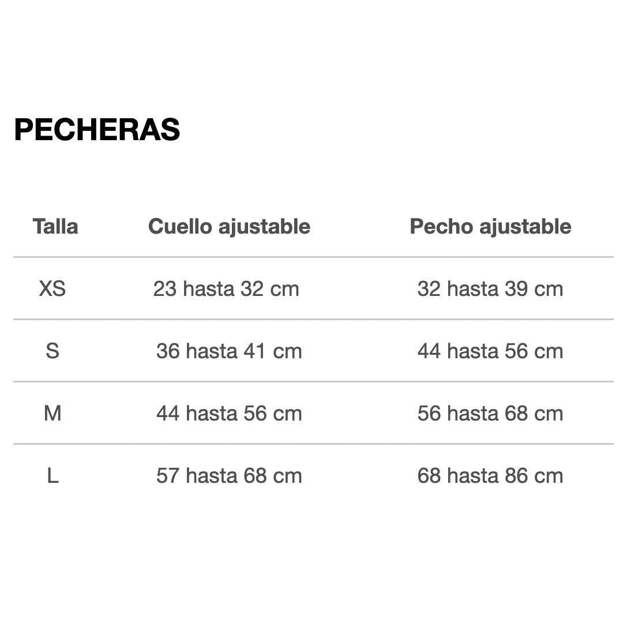Click the 68 hasta 86 cm cell
Screen dimensions: 623x623
point(490,476)
